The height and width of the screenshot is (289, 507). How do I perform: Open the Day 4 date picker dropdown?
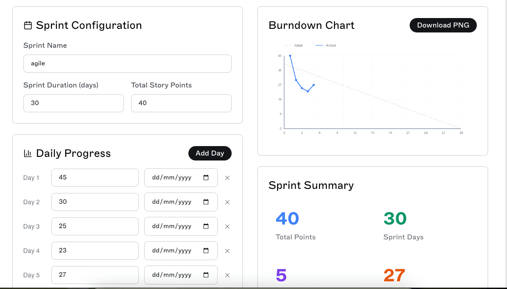pos(207,250)
